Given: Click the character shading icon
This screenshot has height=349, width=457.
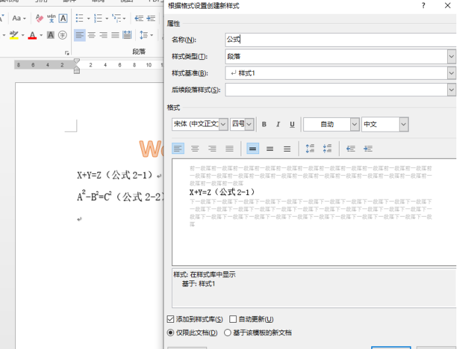Looking at the screenshot, I should click(51, 35).
